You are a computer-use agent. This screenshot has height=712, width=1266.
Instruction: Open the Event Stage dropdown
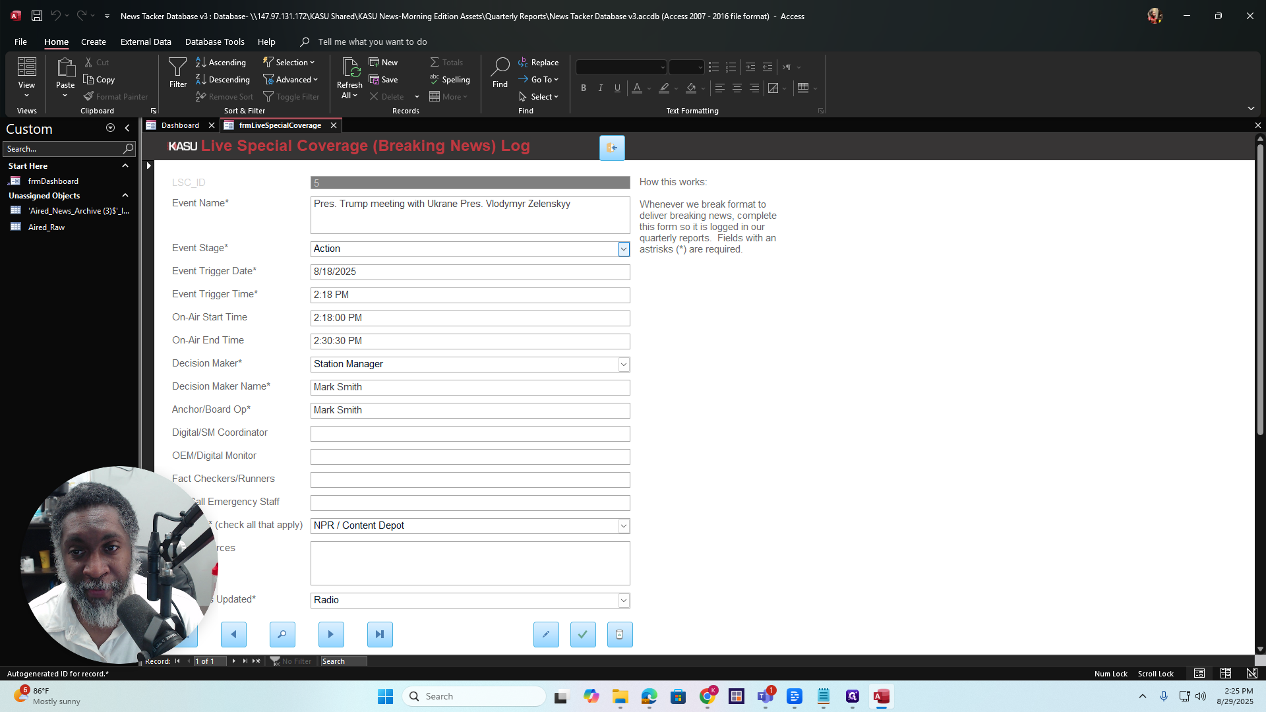pyautogui.click(x=623, y=249)
